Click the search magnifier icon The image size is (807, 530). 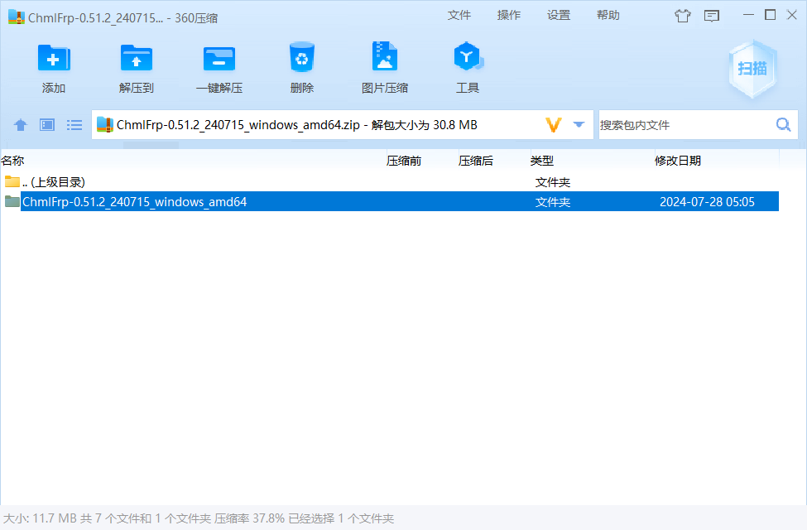coord(783,125)
